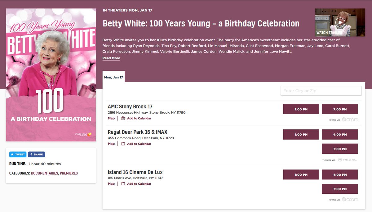Click calendar icon for Island 16 Cinema De Lux
372x212 pixels.
click(123, 184)
